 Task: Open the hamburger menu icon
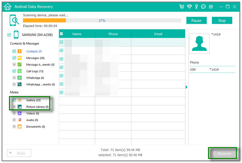[211, 7]
